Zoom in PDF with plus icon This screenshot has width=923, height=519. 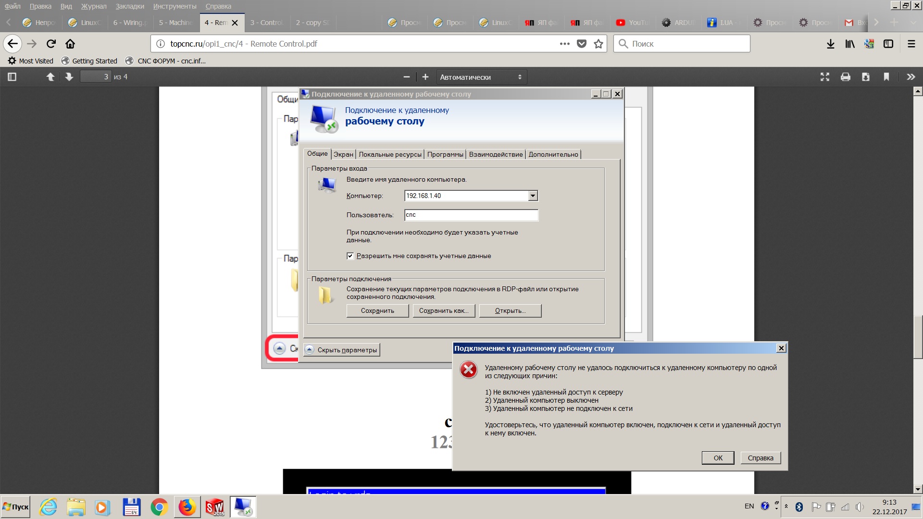pyautogui.click(x=425, y=77)
